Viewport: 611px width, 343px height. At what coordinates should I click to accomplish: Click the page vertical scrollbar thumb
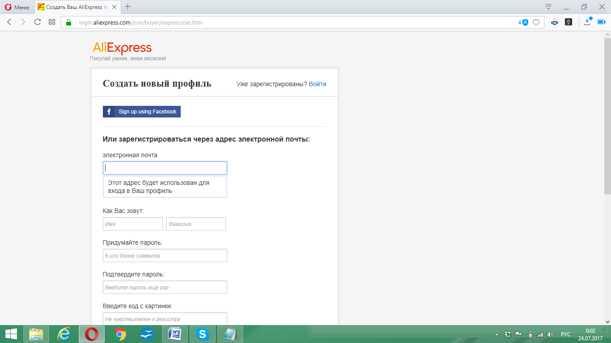(x=607, y=116)
